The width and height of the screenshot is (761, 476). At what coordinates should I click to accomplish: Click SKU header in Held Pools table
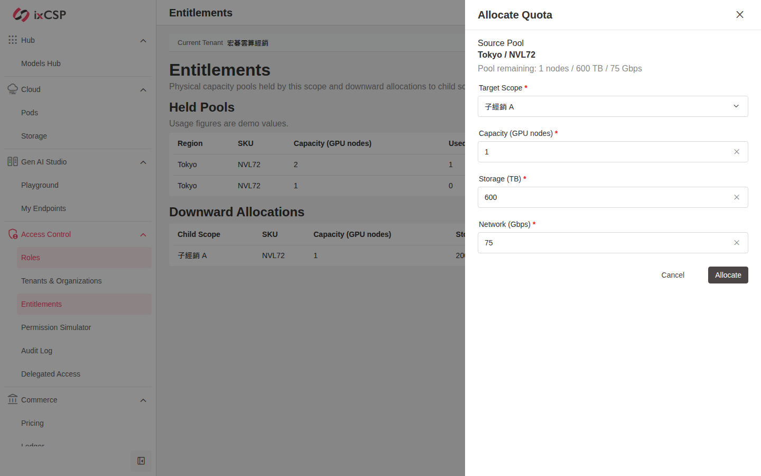[246, 143]
